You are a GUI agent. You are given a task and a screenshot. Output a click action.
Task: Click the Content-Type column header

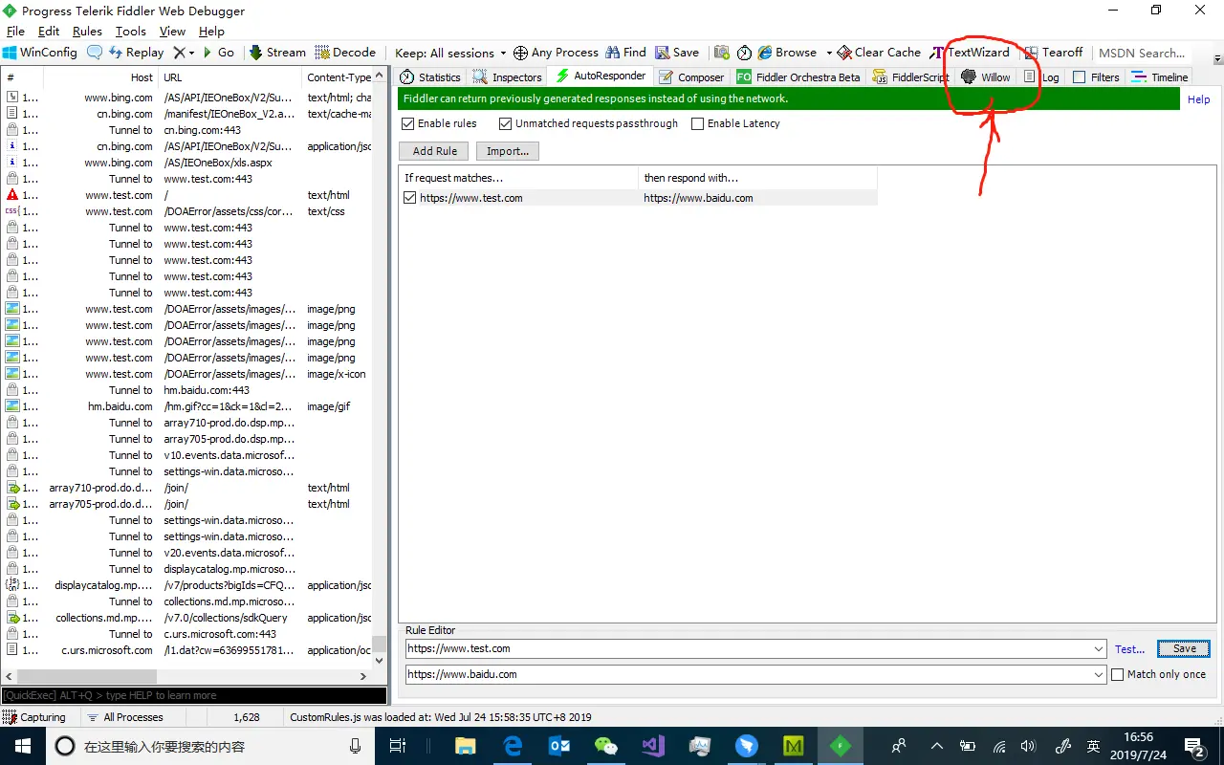[339, 77]
